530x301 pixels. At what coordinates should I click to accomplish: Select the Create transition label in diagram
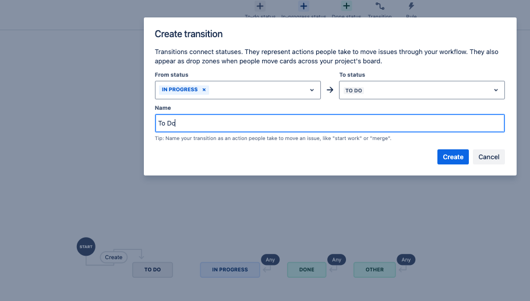point(114,257)
